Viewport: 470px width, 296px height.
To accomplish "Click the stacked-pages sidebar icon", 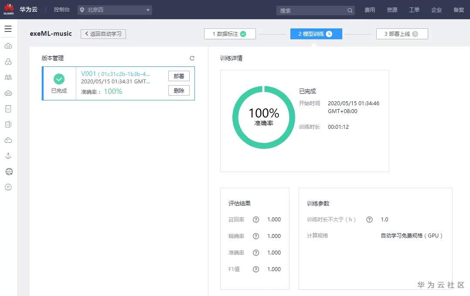I will 8,124.
